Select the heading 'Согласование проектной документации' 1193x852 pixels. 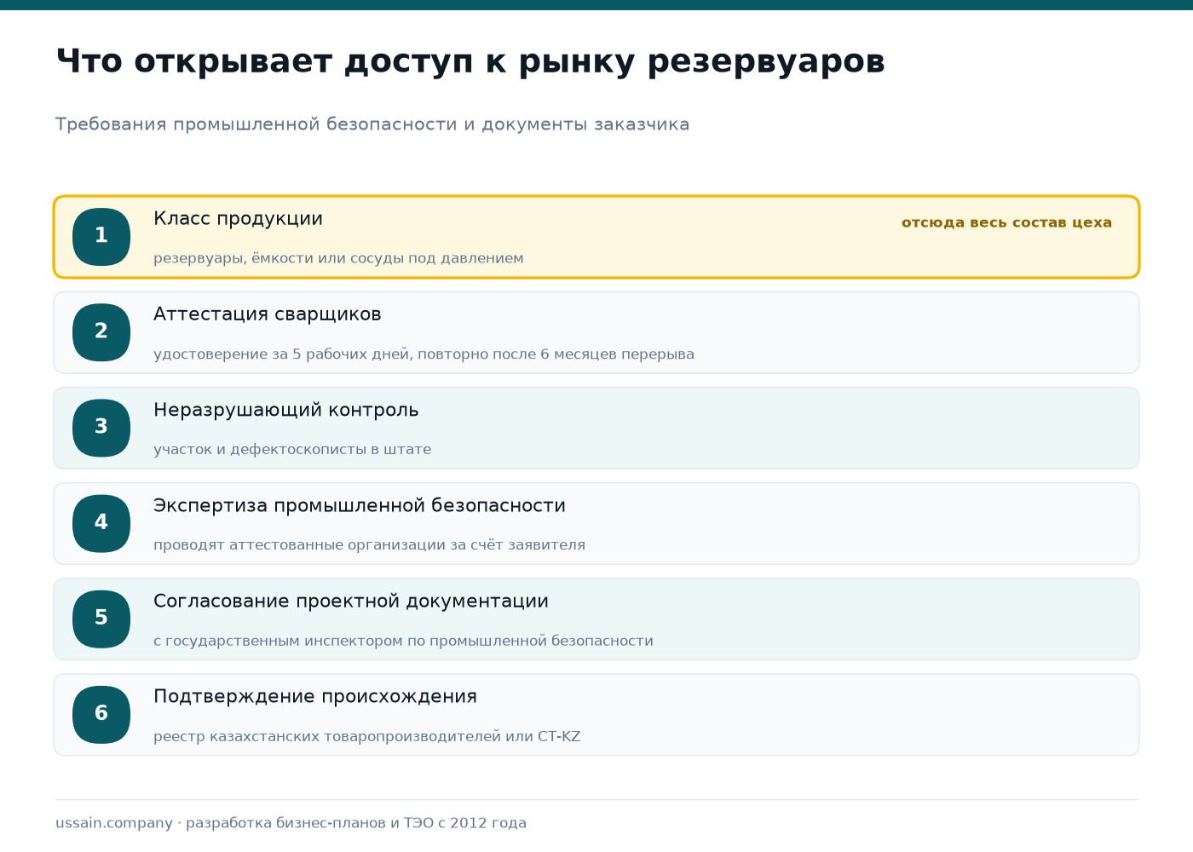pyautogui.click(x=350, y=602)
